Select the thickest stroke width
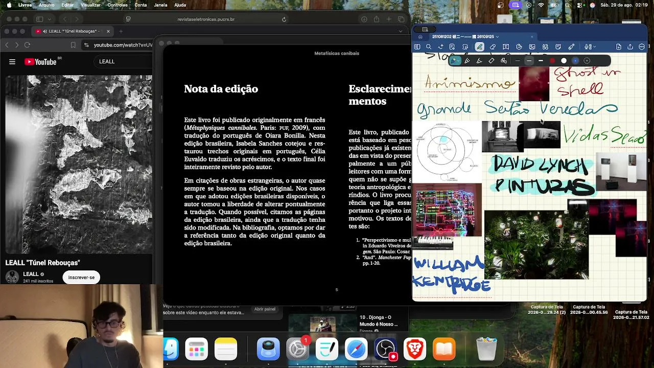654x368 pixels. [x=541, y=61]
